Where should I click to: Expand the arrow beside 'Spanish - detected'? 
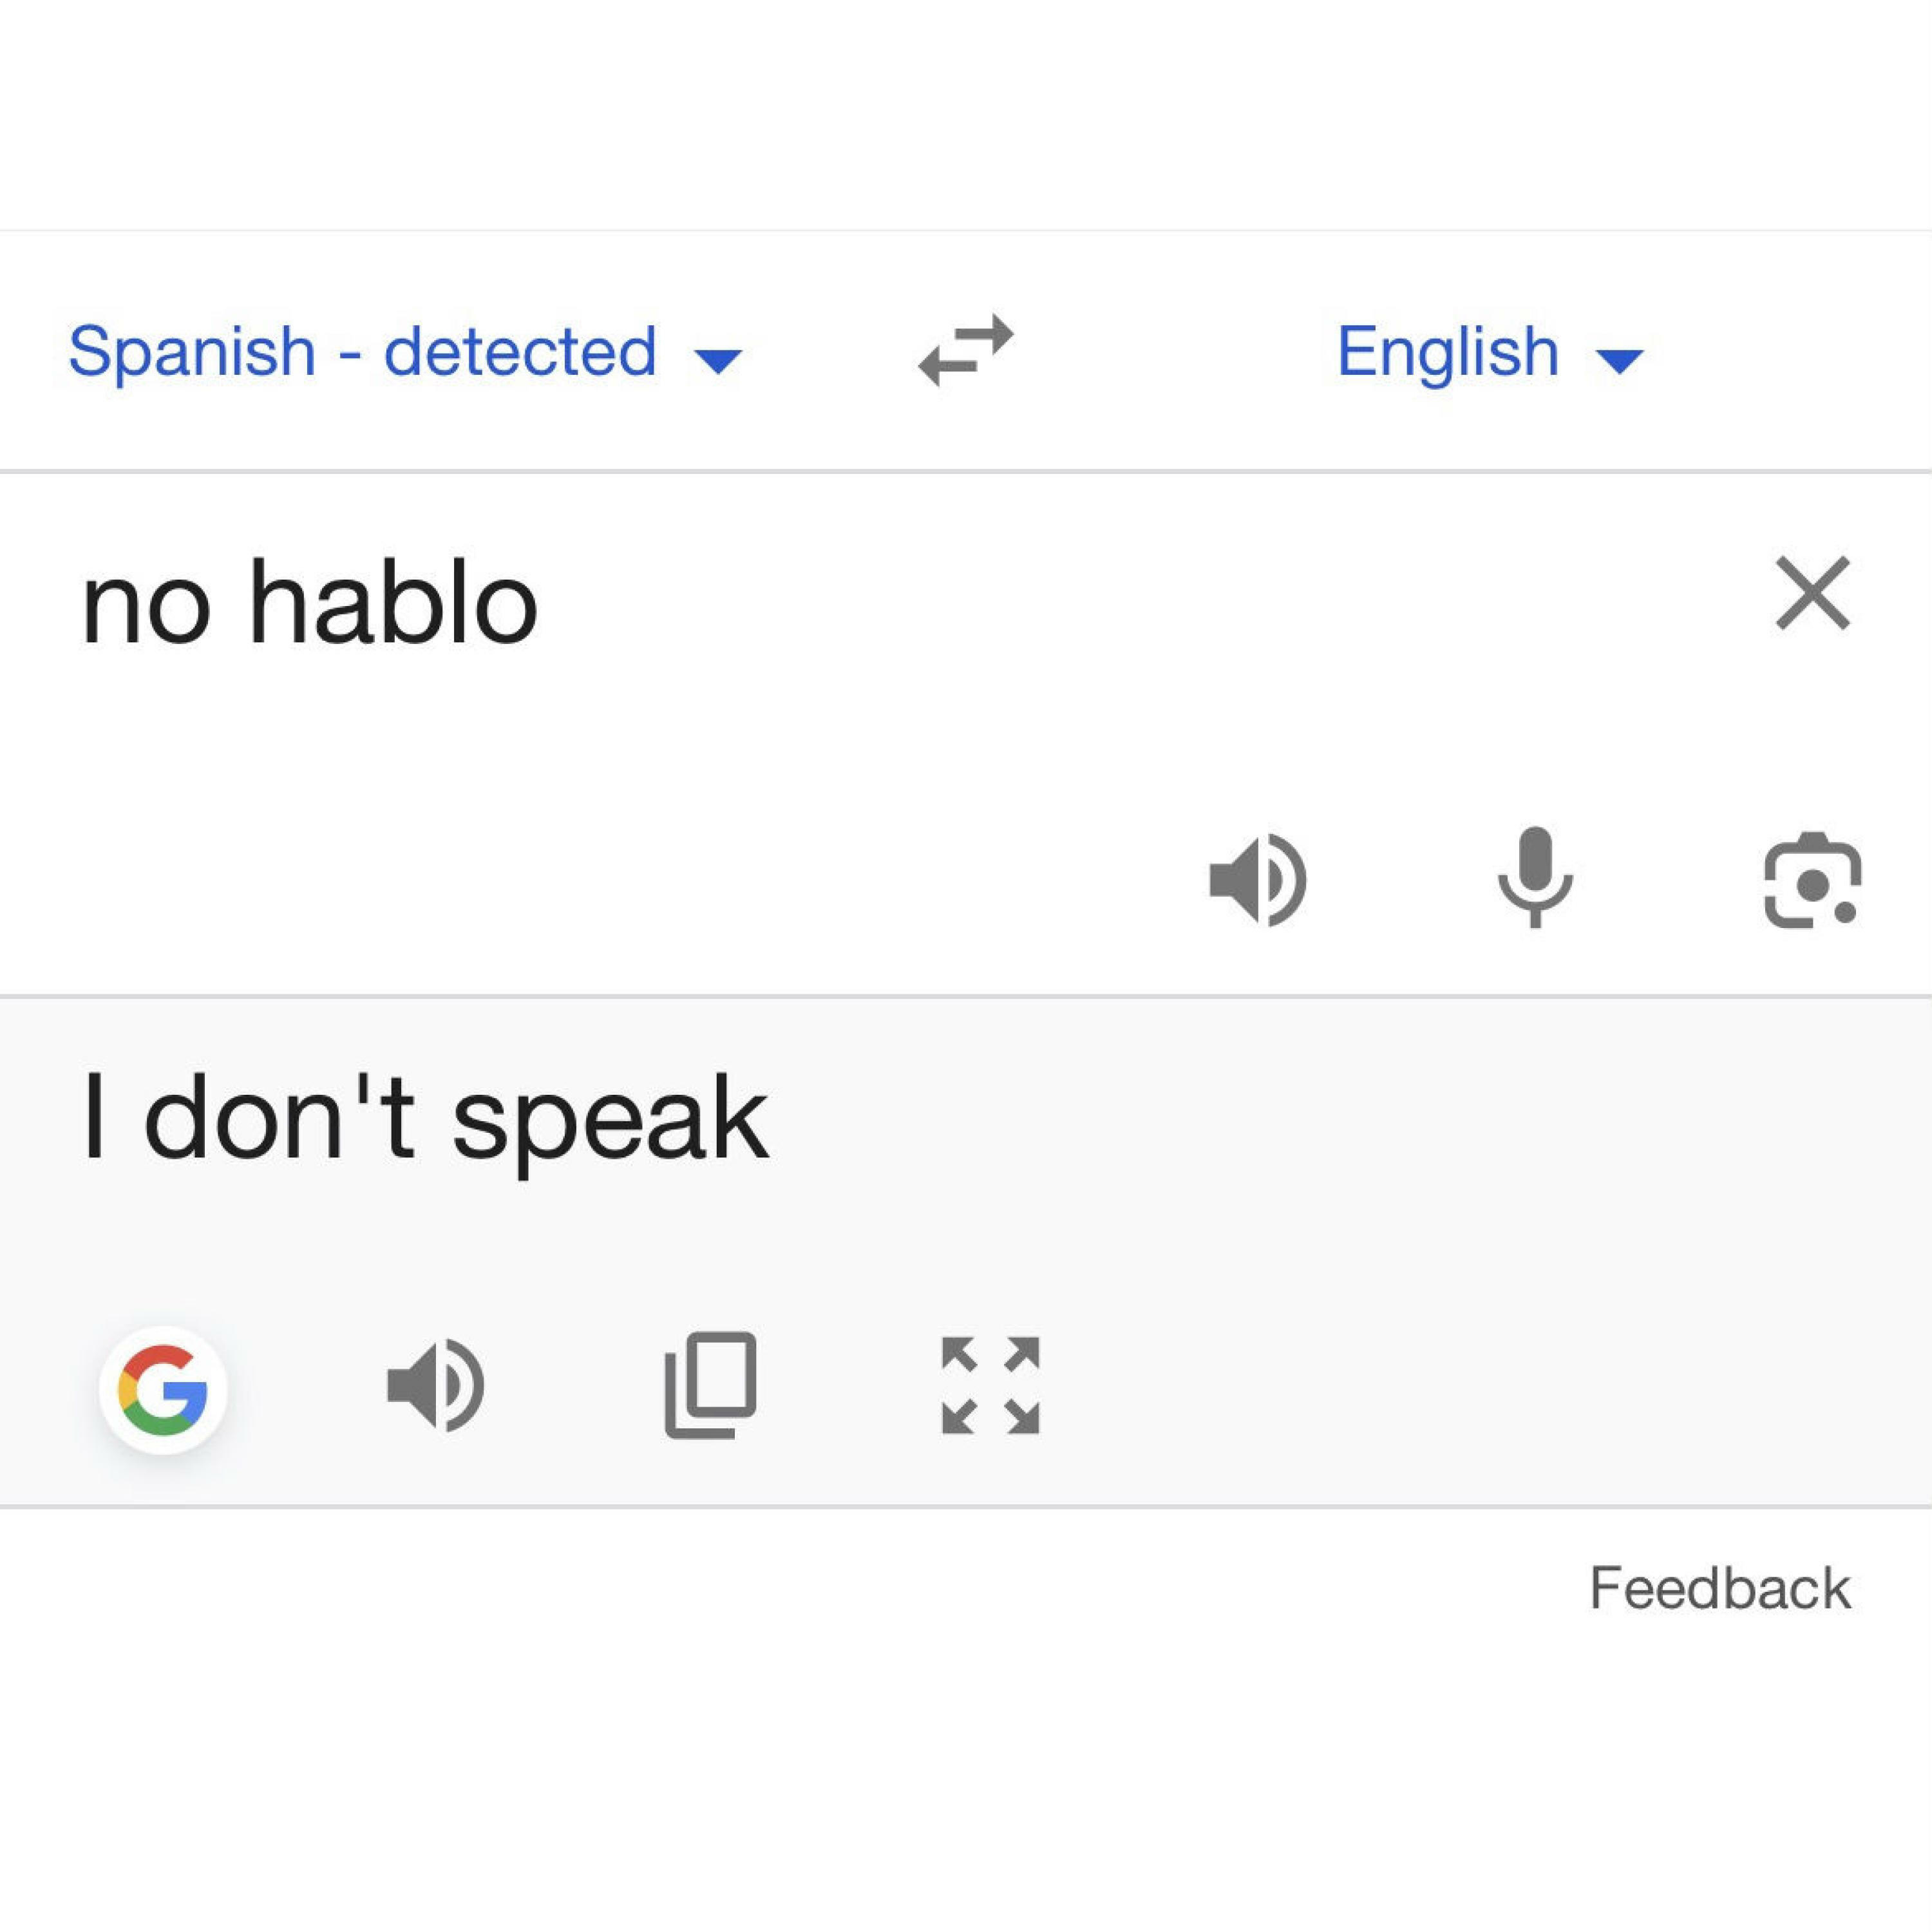(x=718, y=359)
